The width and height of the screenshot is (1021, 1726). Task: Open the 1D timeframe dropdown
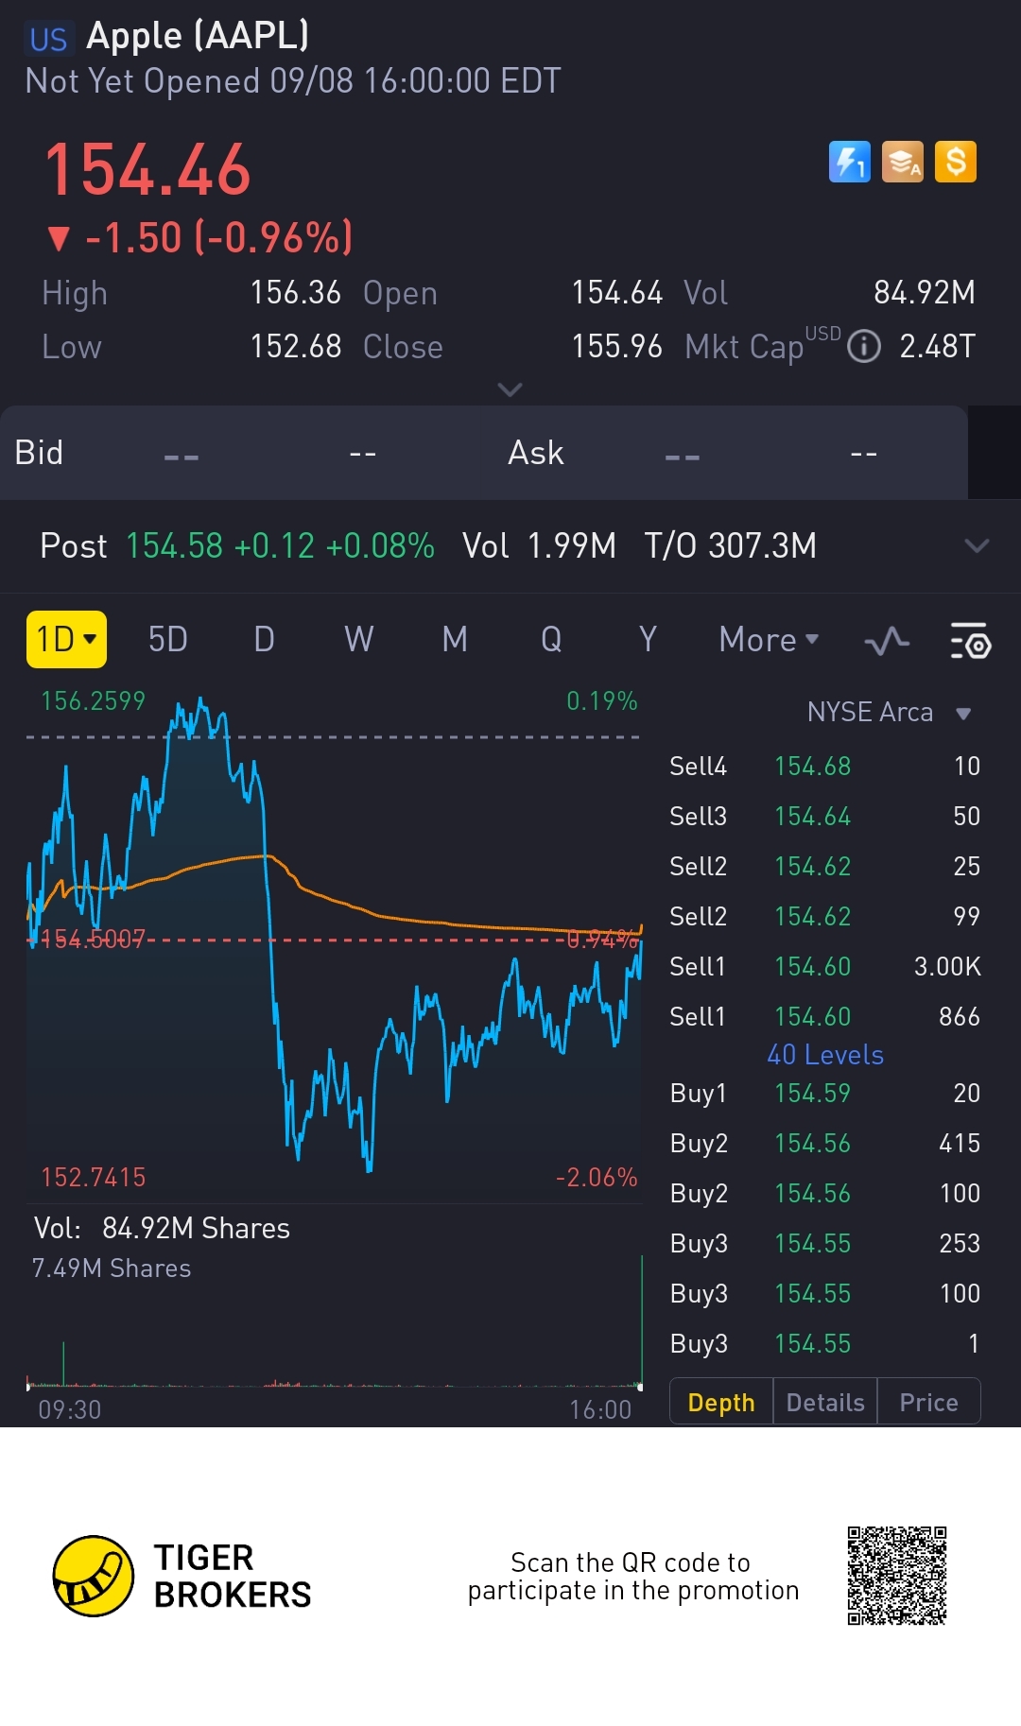pyautogui.click(x=66, y=639)
